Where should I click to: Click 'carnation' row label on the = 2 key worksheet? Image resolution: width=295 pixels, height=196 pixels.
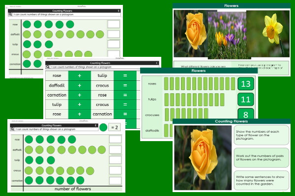pyautogui.click(x=17, y=181)
